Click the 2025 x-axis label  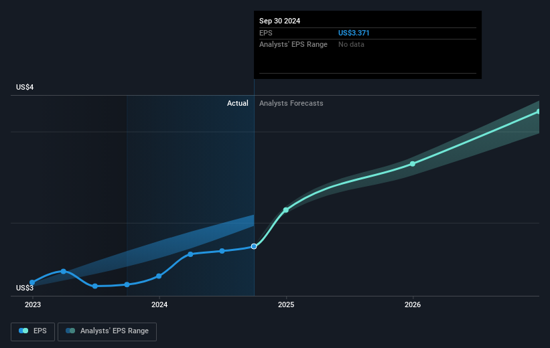pyautogui.click(x=286, y=305)
